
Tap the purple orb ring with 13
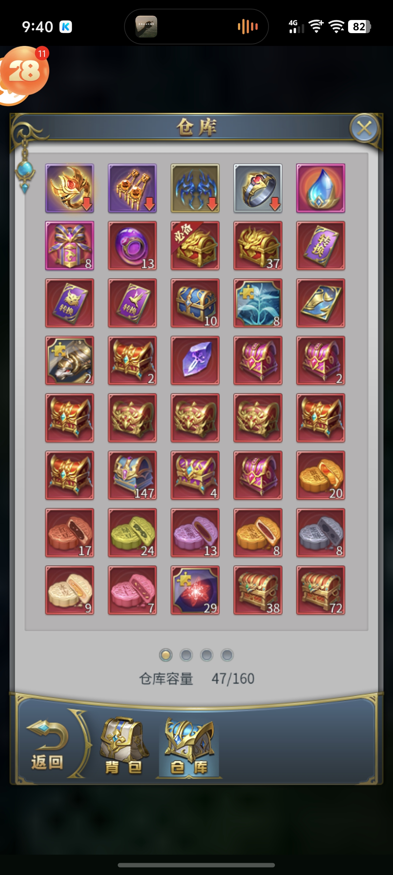point(132,246)
